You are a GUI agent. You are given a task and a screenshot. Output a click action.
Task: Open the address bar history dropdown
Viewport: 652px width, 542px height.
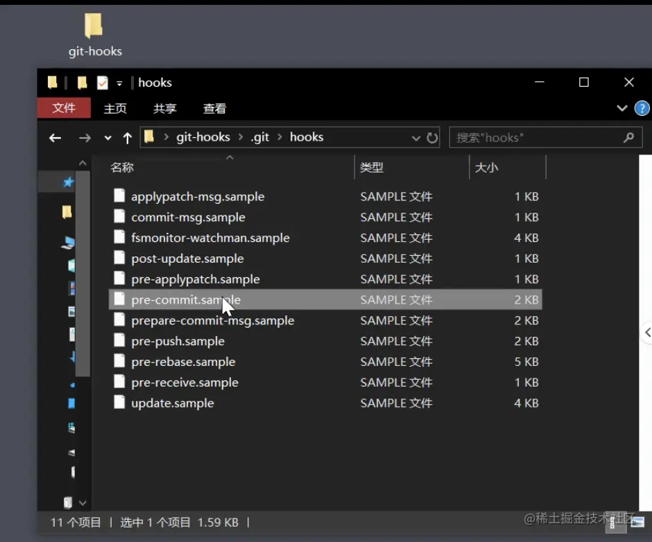click(415, 138)
